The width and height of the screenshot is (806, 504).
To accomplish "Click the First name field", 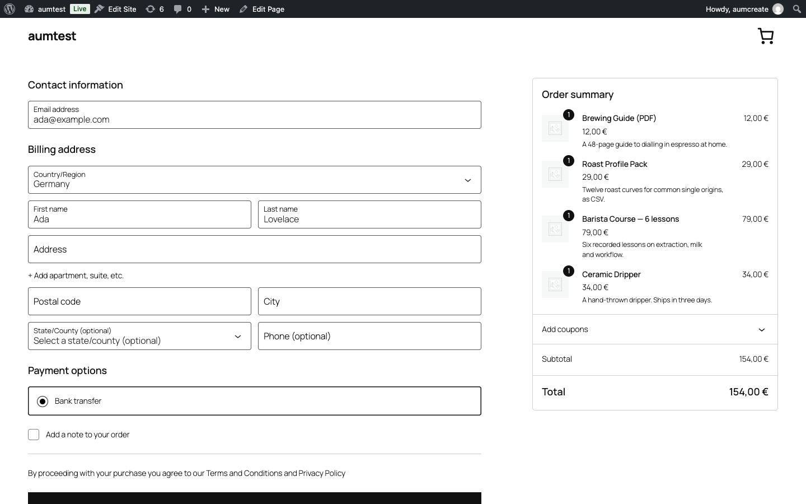I will 139,214.
